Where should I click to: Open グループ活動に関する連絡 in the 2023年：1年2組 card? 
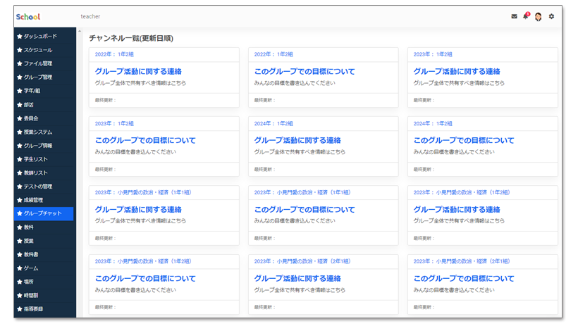tap(457, 71)
